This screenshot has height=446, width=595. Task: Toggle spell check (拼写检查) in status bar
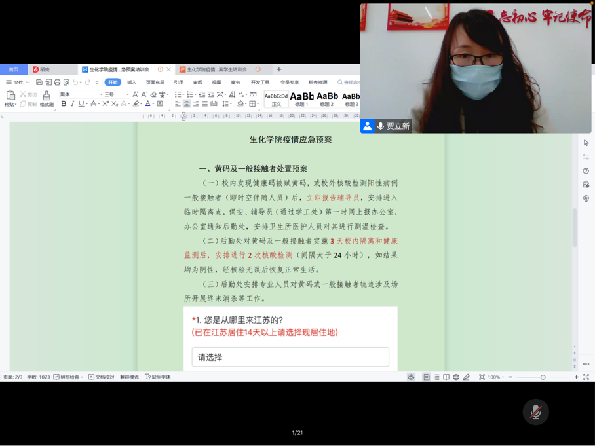point(68,377)
